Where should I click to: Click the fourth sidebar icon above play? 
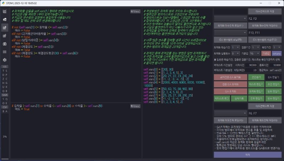[5, 36]
